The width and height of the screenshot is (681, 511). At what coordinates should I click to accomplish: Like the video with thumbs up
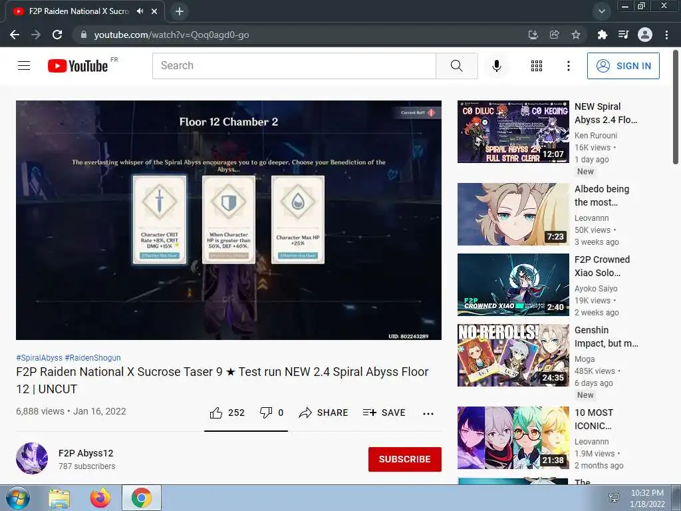tap(216, 413)
